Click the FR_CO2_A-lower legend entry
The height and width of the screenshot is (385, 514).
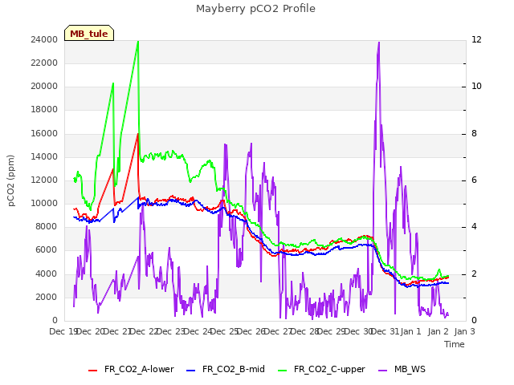(131, 369)
